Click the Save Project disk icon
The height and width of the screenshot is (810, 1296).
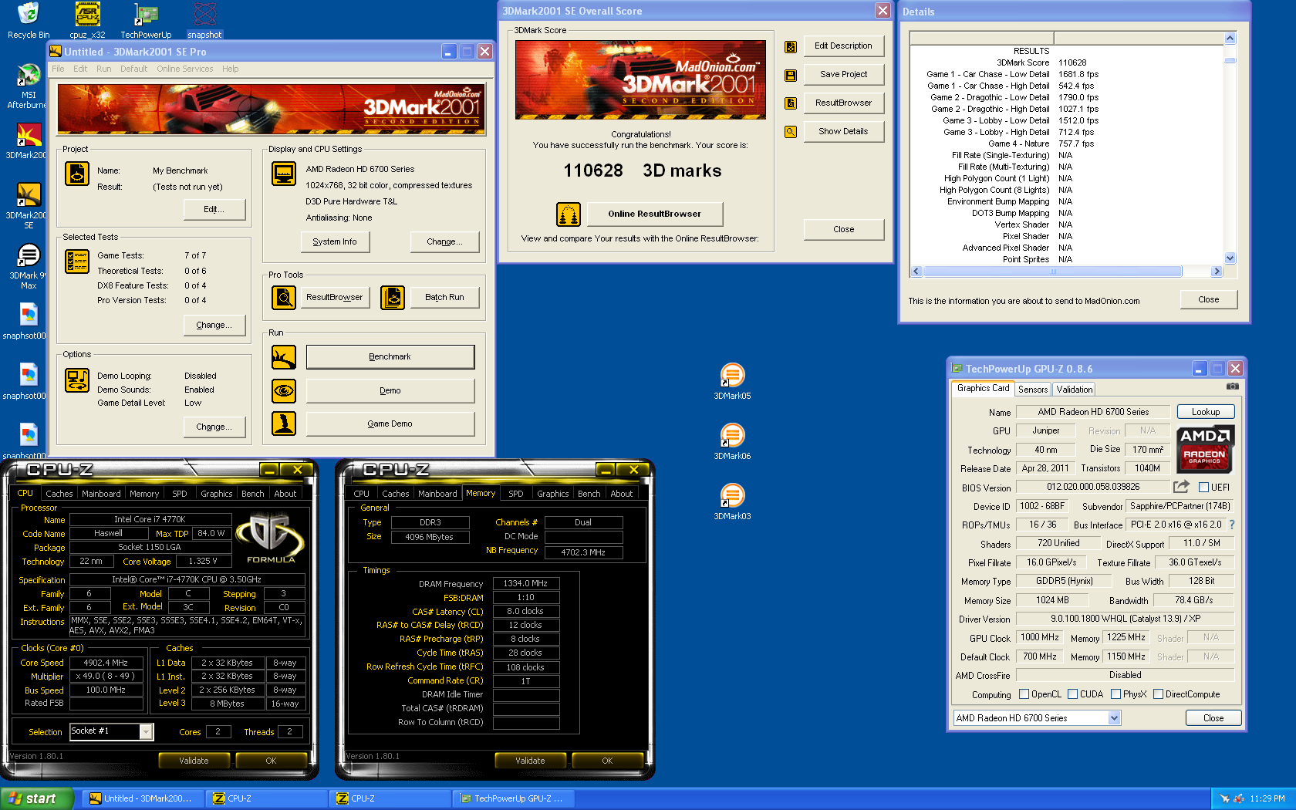click(791, 76)
